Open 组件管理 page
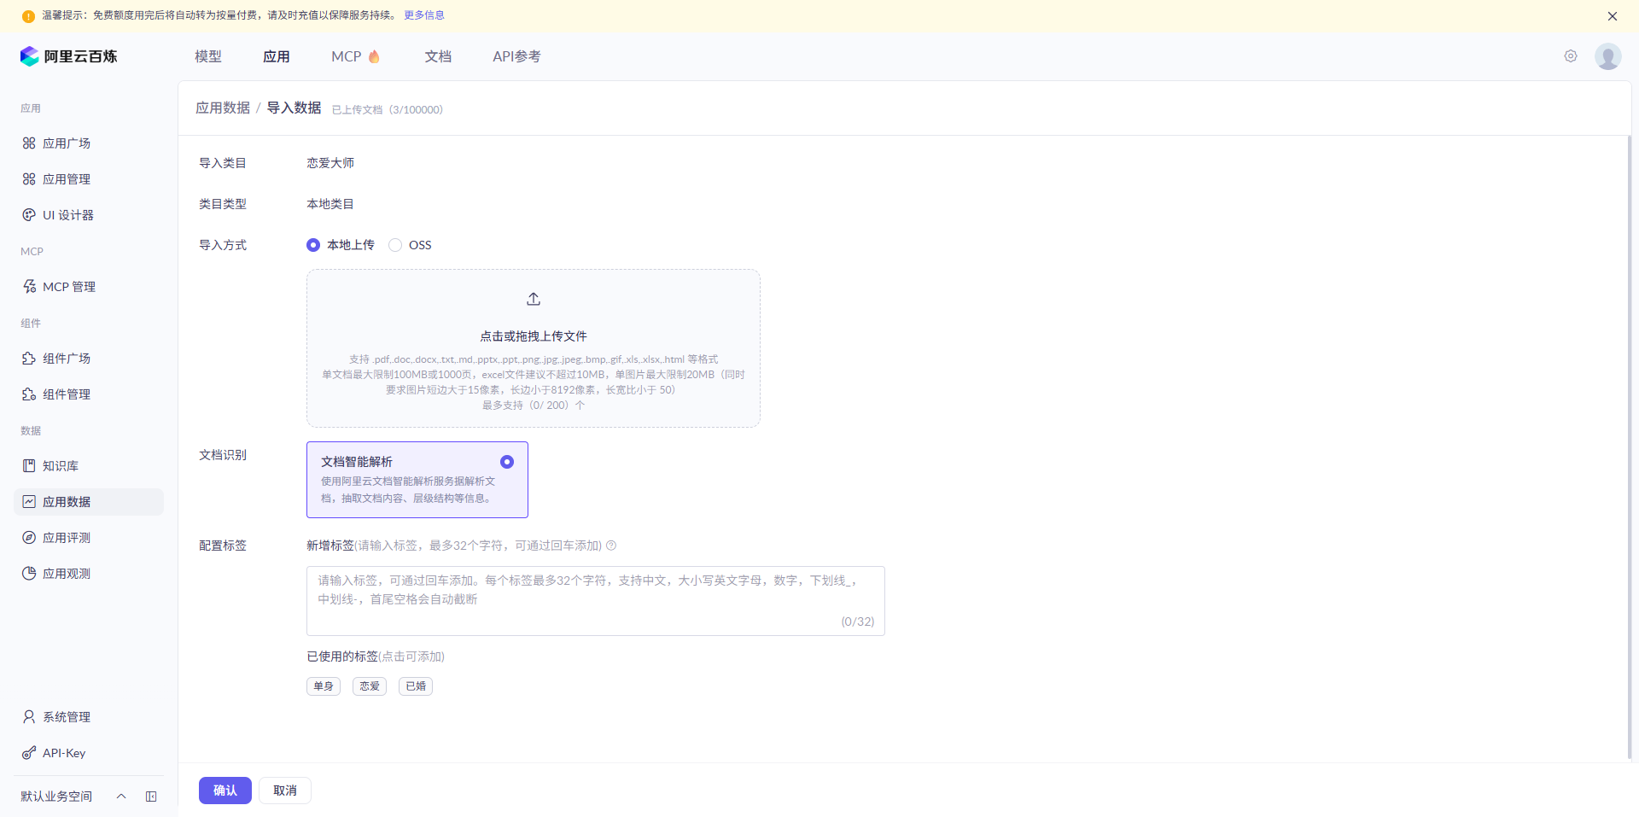Screen dimensions: 1639x817 coord(89,394)
